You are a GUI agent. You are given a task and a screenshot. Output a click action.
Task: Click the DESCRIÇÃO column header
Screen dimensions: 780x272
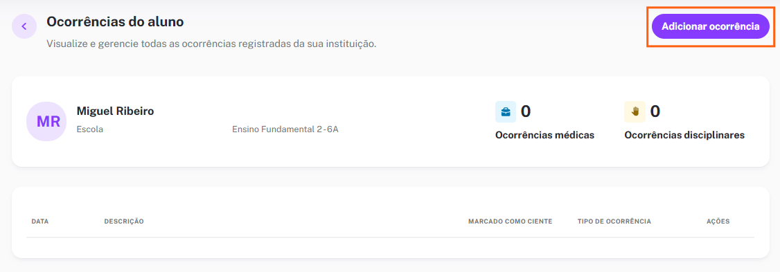(x=124, y=221)
